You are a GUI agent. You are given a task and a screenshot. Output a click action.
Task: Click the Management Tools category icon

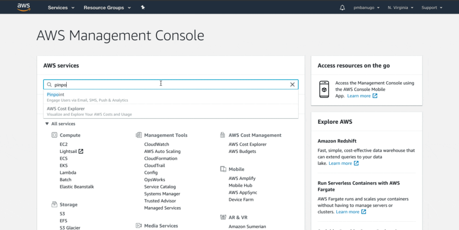click(139, 135)
